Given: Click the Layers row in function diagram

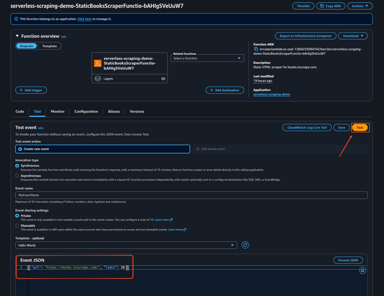Looking at the screenshot, I should coord(129,79).
